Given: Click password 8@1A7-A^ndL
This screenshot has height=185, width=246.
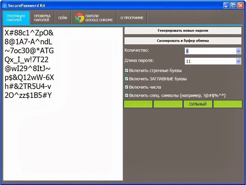Looking at the screenshot, I should coord(28,42).
